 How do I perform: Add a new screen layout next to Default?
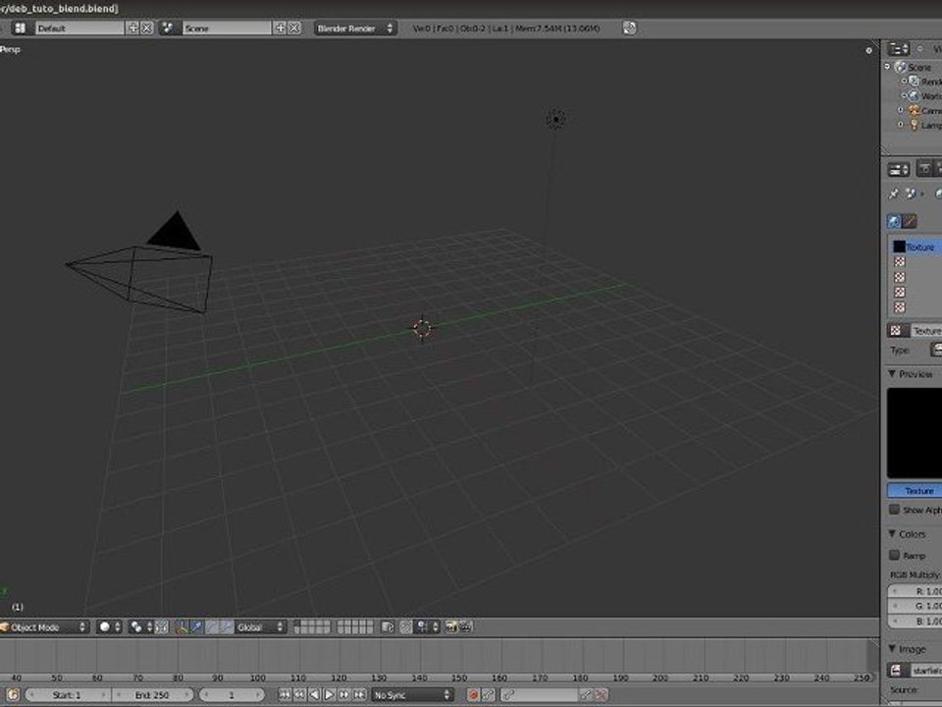click(x=132, y=27)
